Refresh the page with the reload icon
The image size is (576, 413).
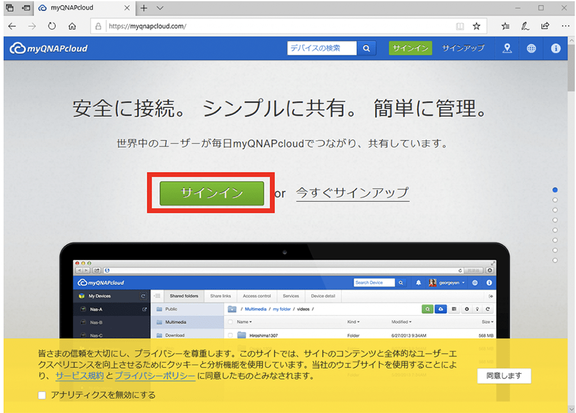coord(52,26)
